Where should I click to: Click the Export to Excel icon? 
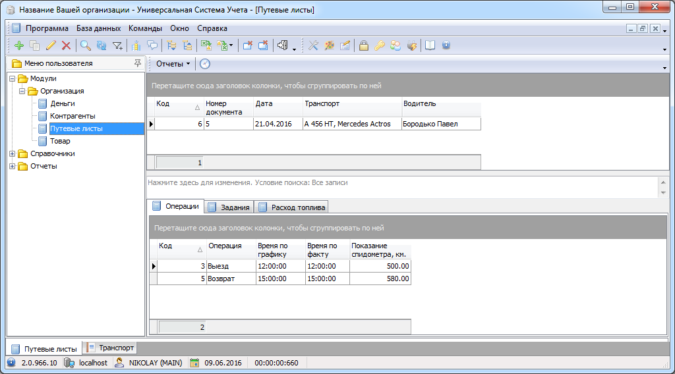206,45
